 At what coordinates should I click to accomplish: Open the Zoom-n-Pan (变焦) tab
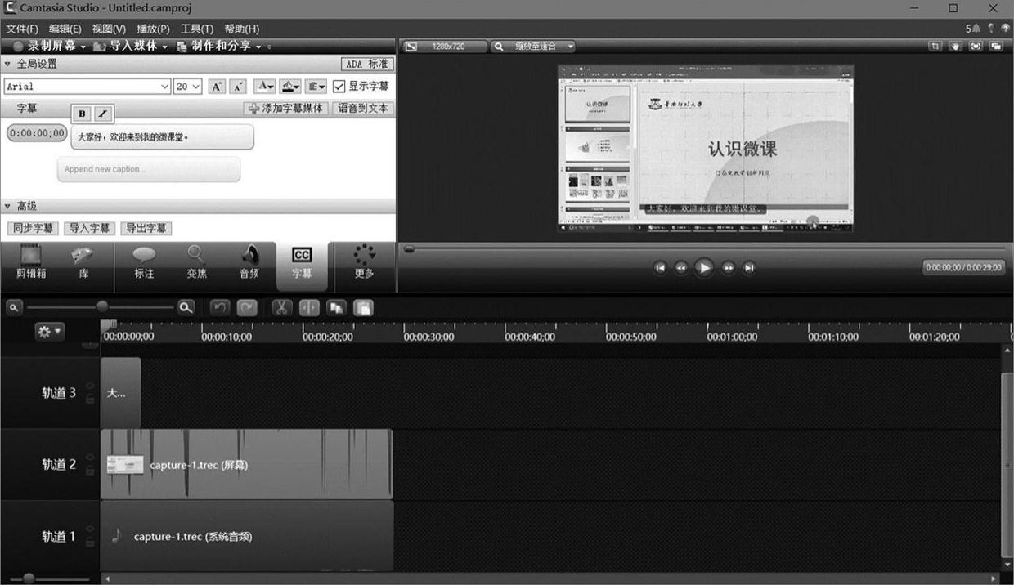point(196,263)
